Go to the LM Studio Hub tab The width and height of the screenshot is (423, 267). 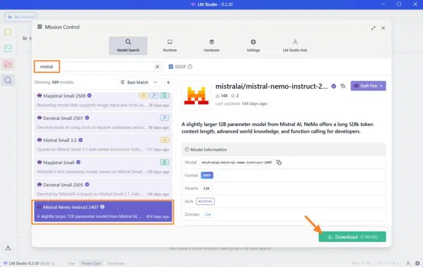(x=295, y=46)
